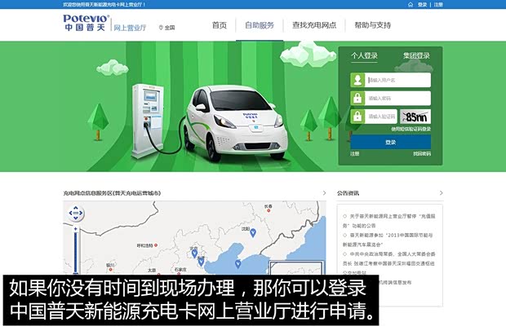Screen dimensions: 506x335
Task: Open announcement about 2013 中国国际节能 exhibition
Action: tap(388, 240)
